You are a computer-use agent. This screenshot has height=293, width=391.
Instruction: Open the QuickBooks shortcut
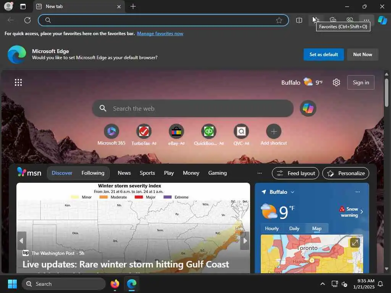click(209, 135)
